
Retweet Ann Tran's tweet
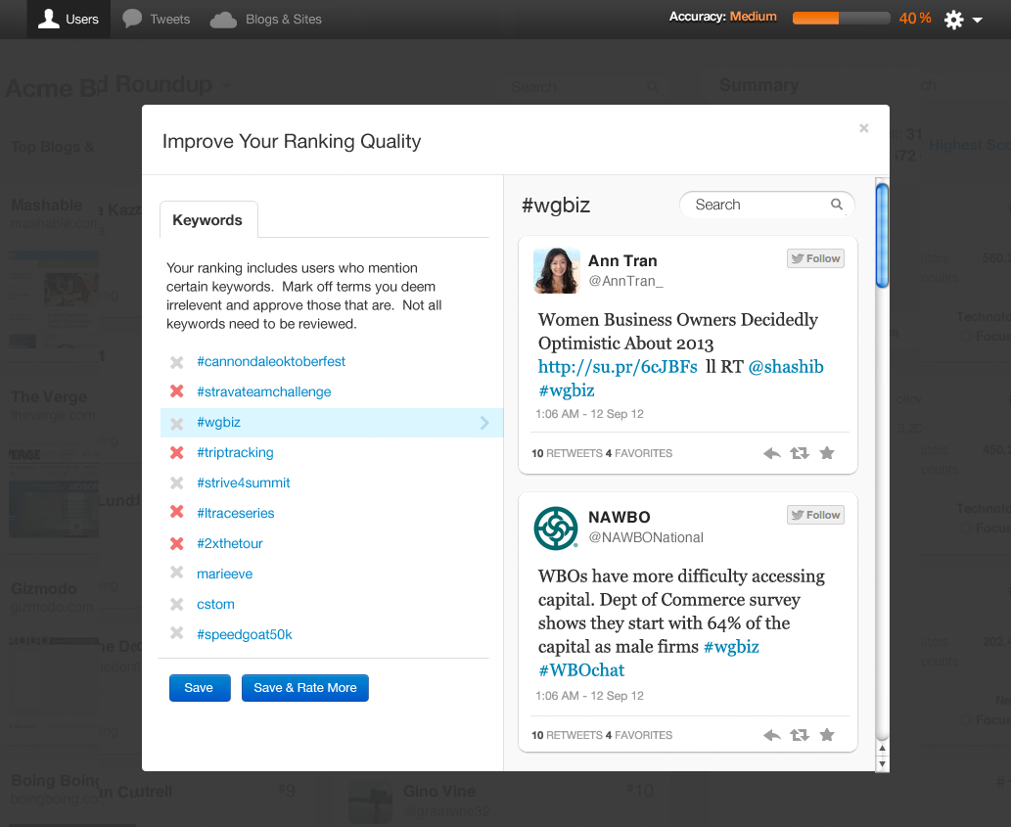point(800,453)
